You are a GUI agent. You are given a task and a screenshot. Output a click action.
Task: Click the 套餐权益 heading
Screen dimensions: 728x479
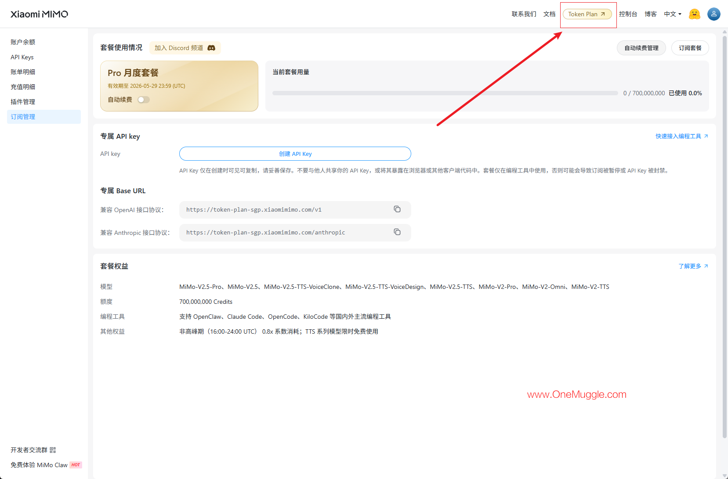coord(114,266)
